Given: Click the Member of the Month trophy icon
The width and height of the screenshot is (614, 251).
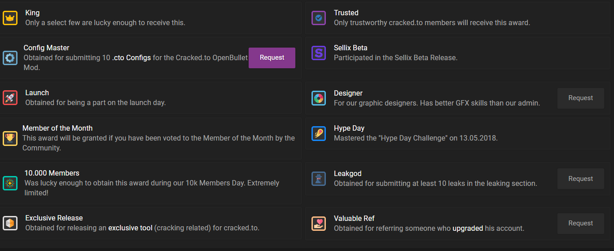Looking at the screenshot, I should 10,138.
